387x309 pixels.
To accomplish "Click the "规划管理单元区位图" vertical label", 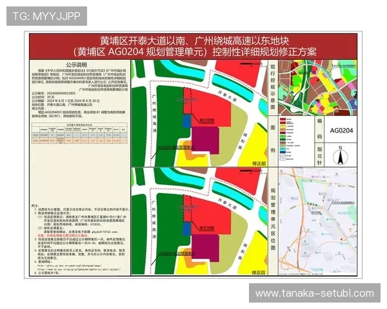I will (273, 219).
